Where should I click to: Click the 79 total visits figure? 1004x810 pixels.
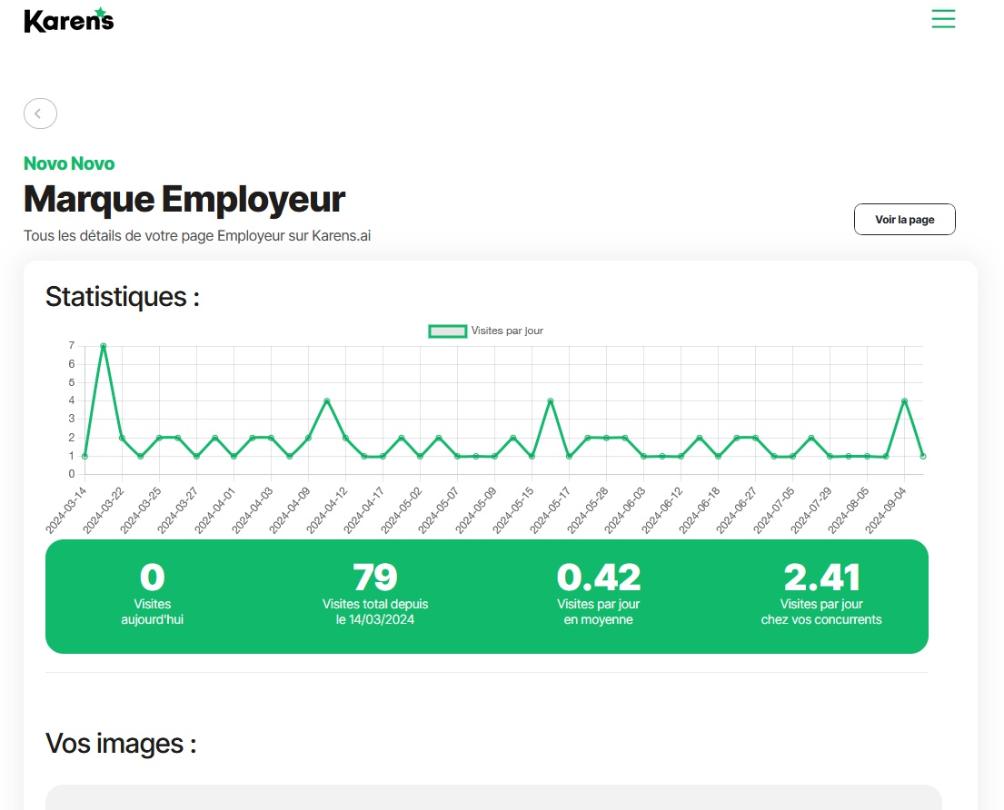(375, 578)
